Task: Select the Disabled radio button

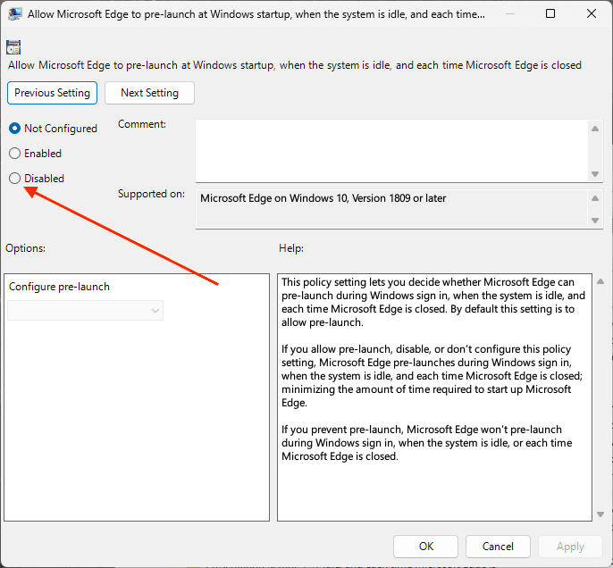Action: (14, 178)
